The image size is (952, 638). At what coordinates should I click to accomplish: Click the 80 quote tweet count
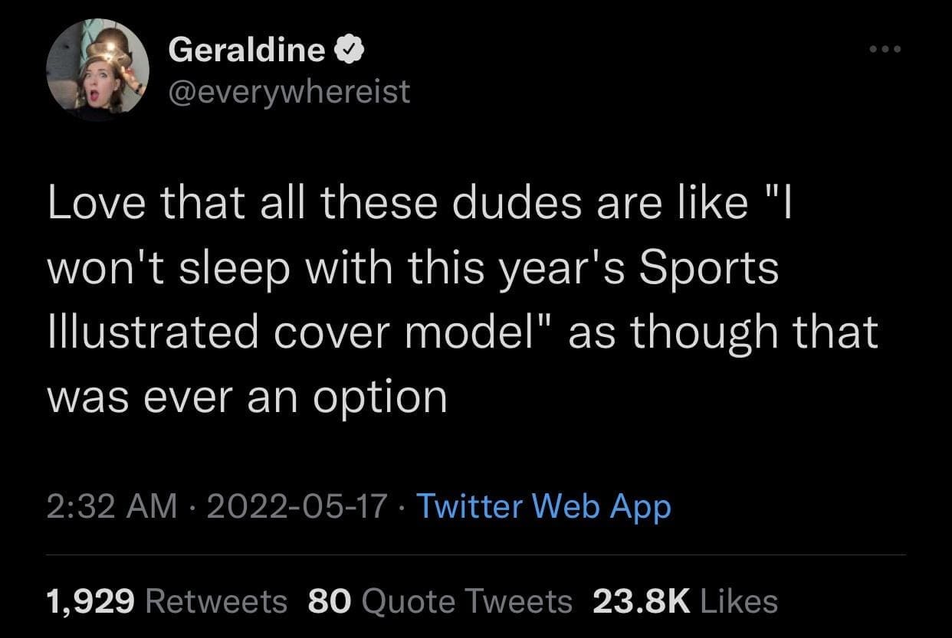(329, 601)
